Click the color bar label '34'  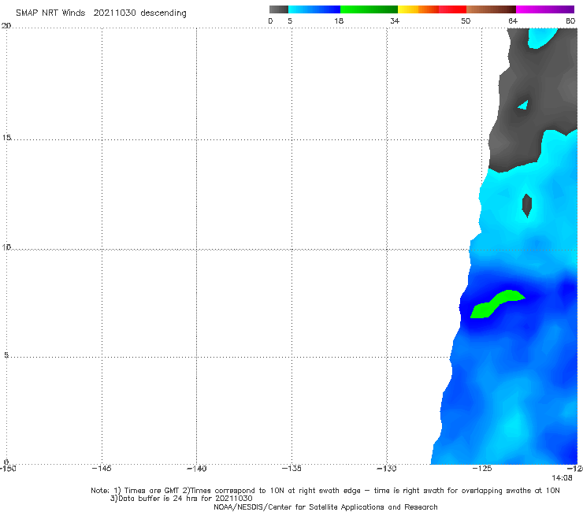[x=395, y=20]
